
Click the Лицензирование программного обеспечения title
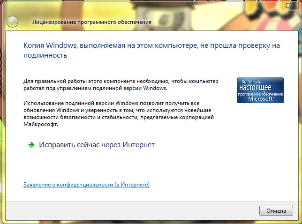pos(92,22)
